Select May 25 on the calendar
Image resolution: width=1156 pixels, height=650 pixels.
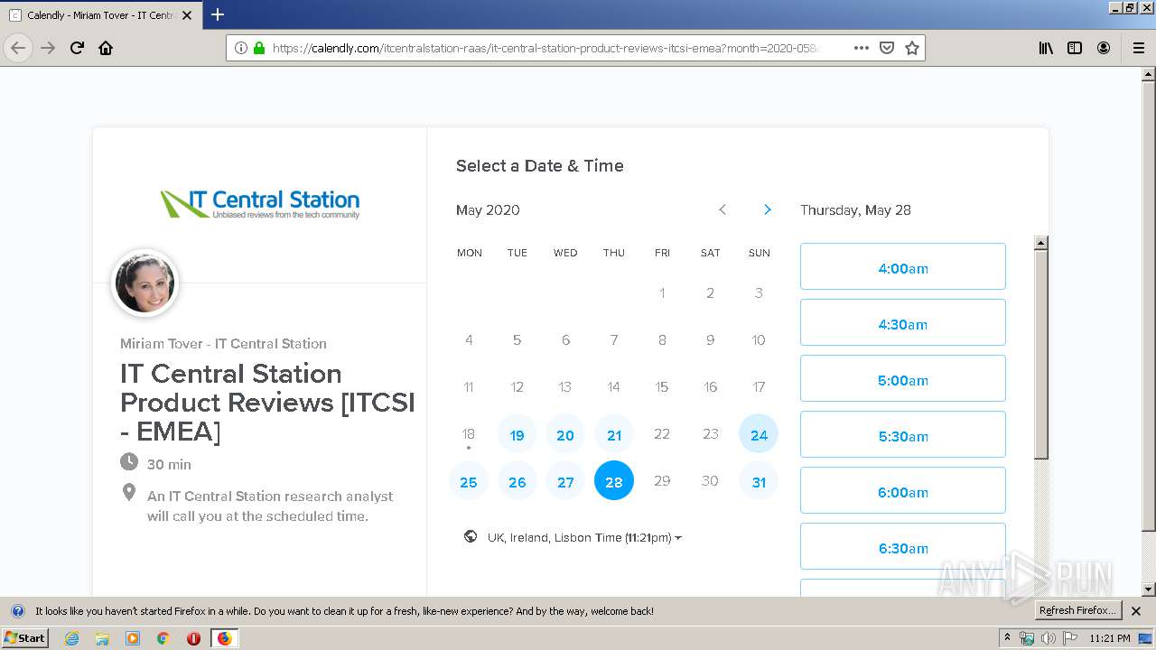tap(469, 482)
